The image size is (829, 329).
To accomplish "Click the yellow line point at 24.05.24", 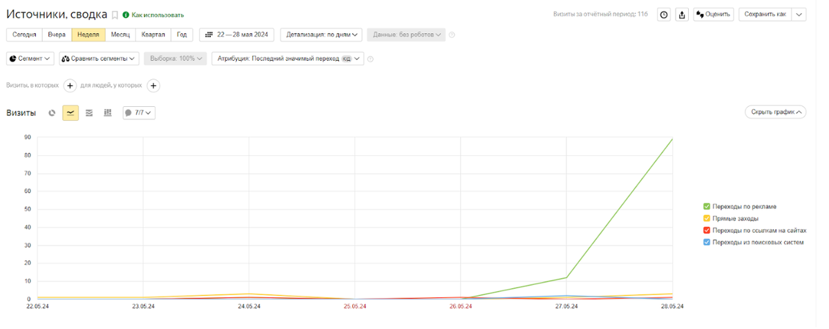I will [249, 294].
